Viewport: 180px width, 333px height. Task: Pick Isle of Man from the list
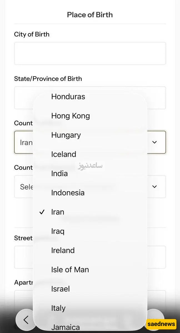point(70,269)
